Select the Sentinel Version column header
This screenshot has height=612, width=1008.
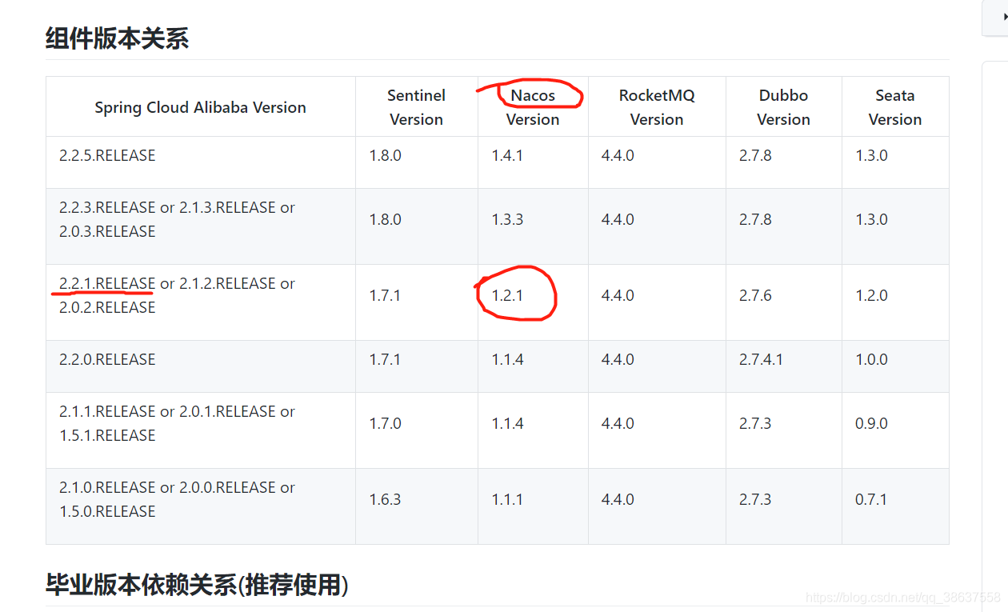point(417,107)
